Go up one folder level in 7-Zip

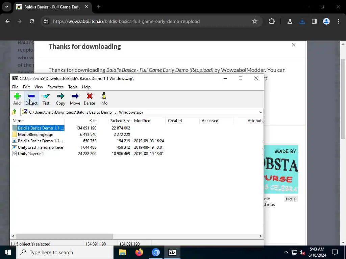point(14,112)
